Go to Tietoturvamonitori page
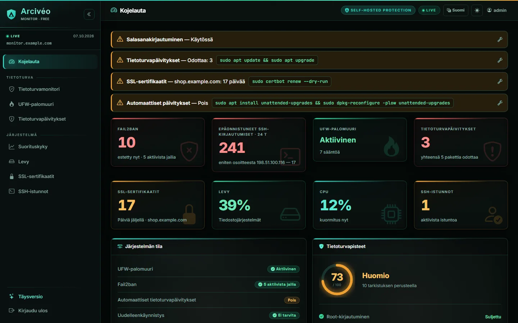 50,89
